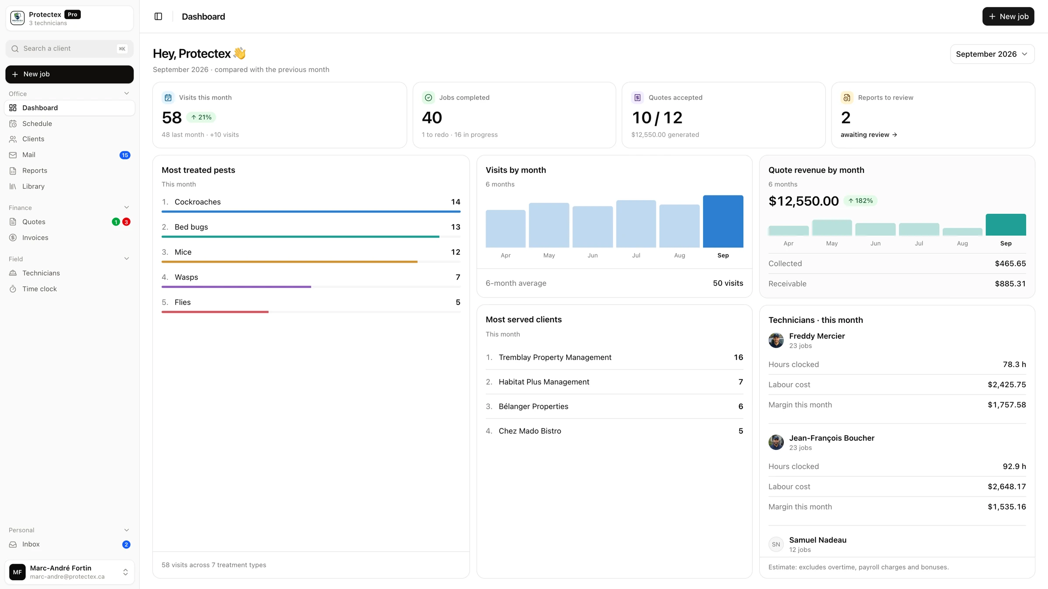Click the Inbox badge showing 2

(126, 544)
